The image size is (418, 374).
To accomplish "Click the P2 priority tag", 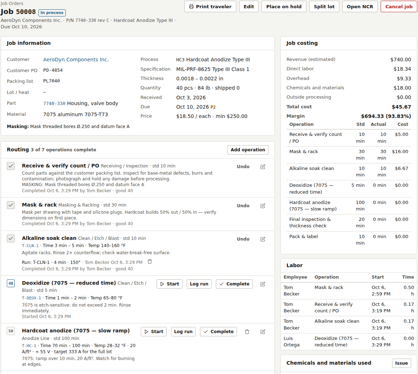I will point(213,107).
